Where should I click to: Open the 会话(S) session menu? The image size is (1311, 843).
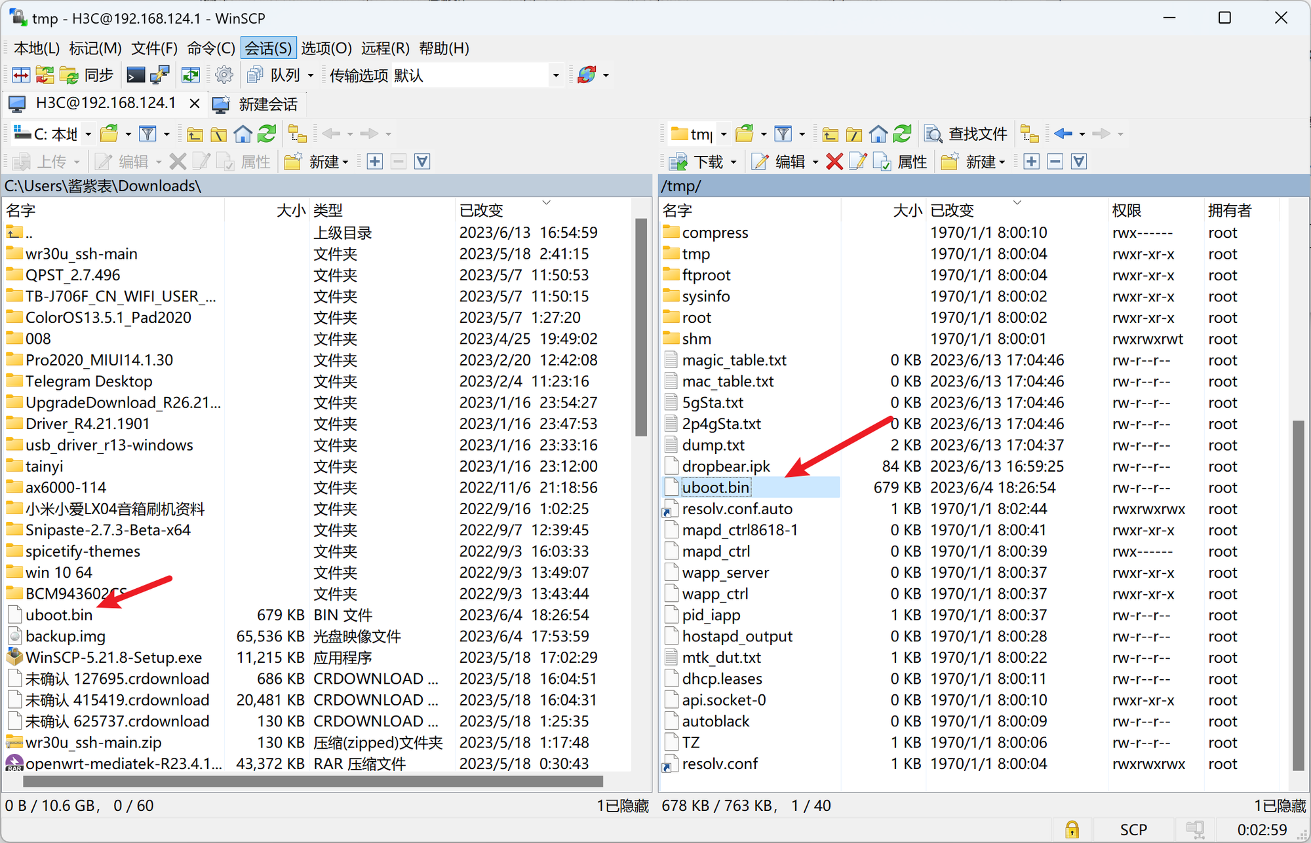pos(269,47)
